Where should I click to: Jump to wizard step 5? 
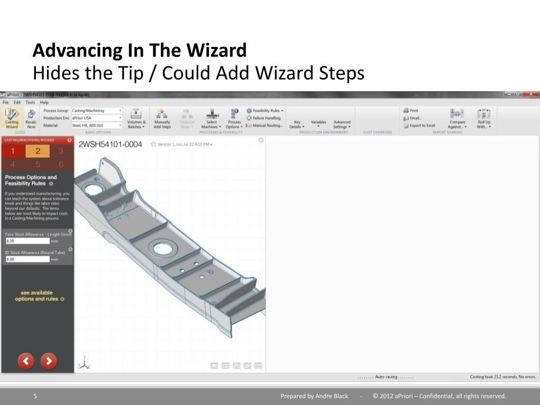click(37, 165)
